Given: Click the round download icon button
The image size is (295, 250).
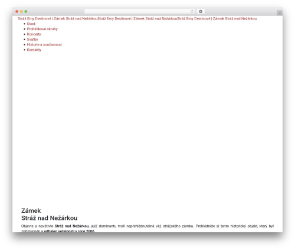Looking at the screenshot, I should 201,12.
